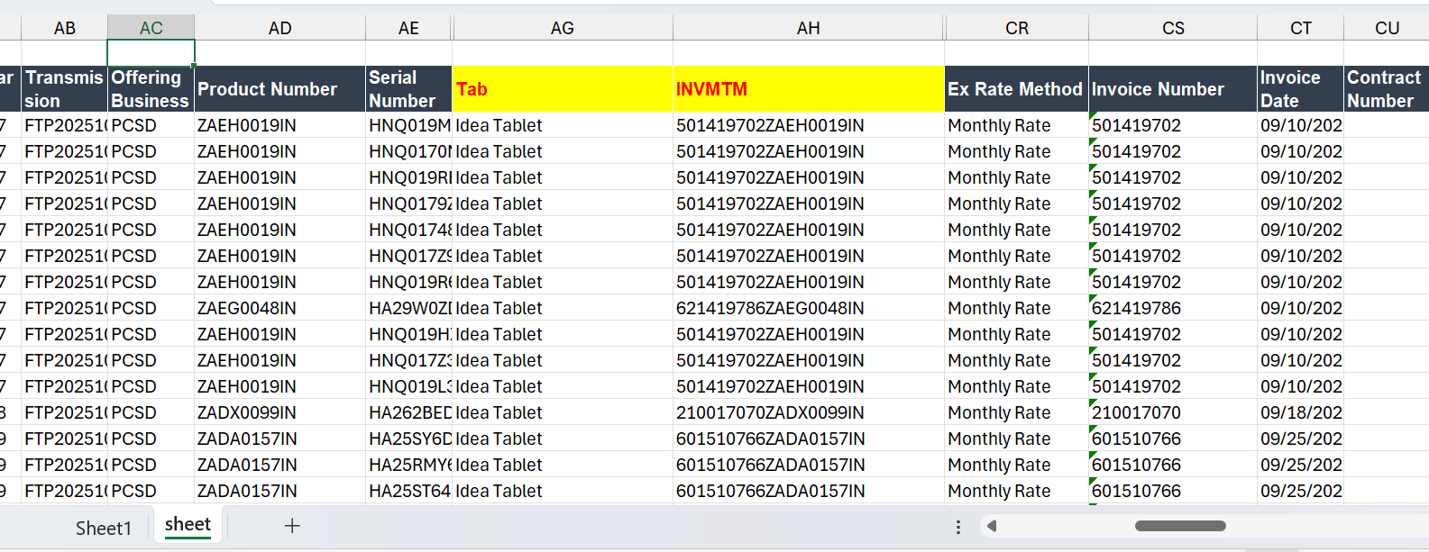Select the column CU header
The image size is (1429, 552).
pyautogui.click(x=1386, y=28)
